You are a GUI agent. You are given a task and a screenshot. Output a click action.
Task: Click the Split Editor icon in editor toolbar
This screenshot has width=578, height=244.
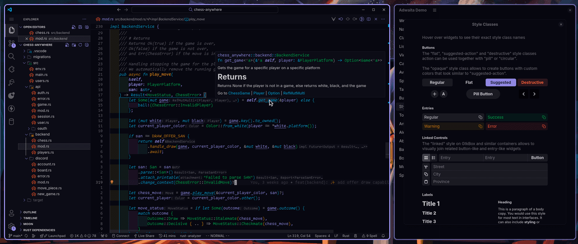pos(369,19)
